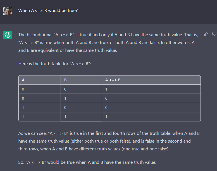Click the ChatGPT logo avatar
Image resolution: width=217 pixels, height=171 pixels.
(x=8, y=35)
